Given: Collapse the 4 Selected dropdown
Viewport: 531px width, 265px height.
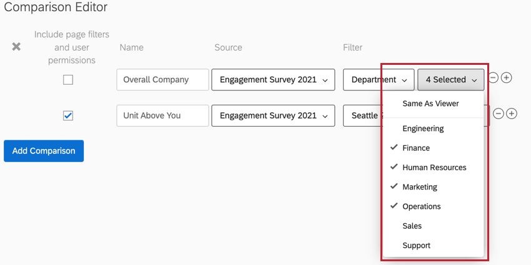Looking at the screenshot, I should (451, 80).
